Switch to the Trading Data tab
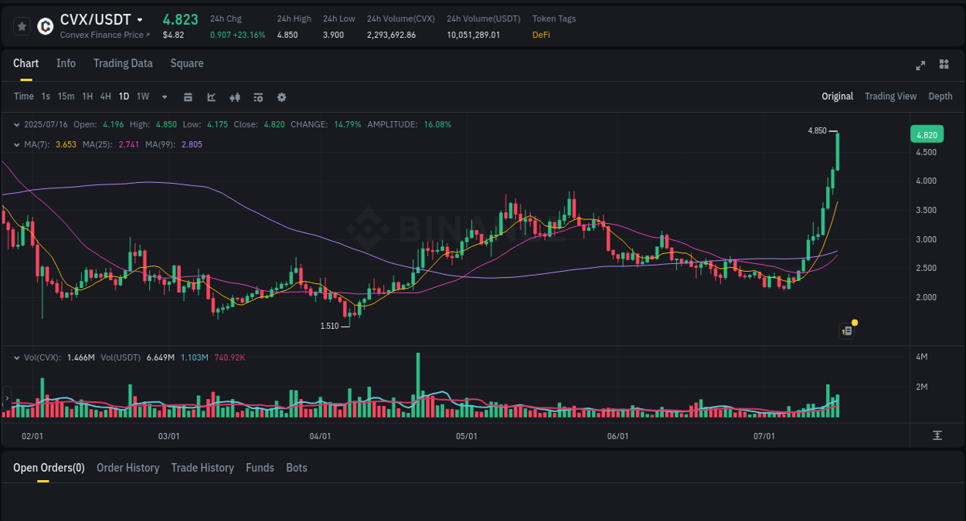 [123, 63]
